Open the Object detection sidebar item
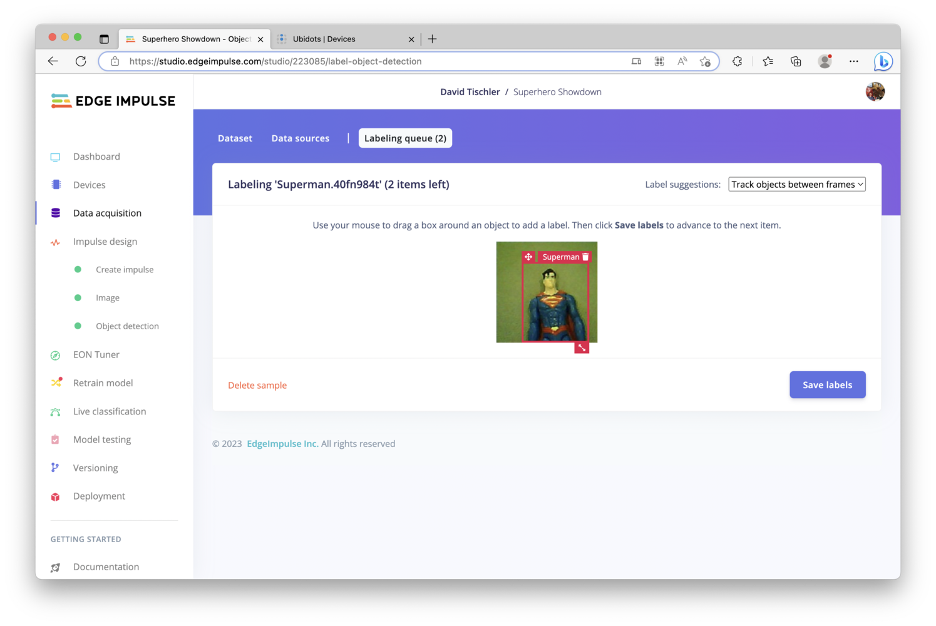 coord(127,326)
